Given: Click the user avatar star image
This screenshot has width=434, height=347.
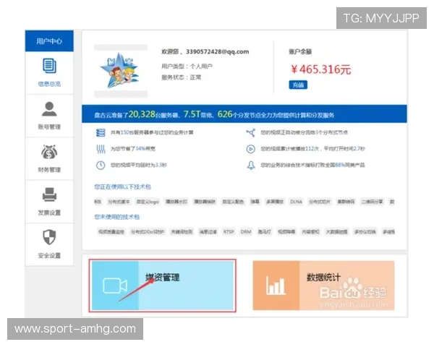Looking at the screenshot, I should [119, 71].
